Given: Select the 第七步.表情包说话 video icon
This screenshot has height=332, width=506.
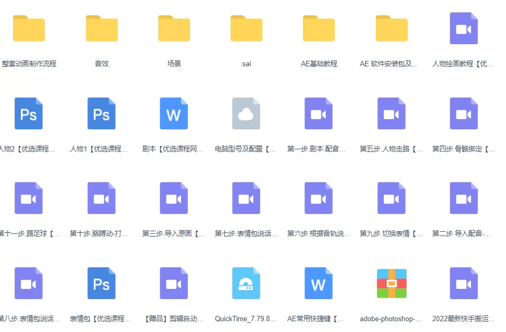Looking at the screenshot, I should click(x=246, y=198).
